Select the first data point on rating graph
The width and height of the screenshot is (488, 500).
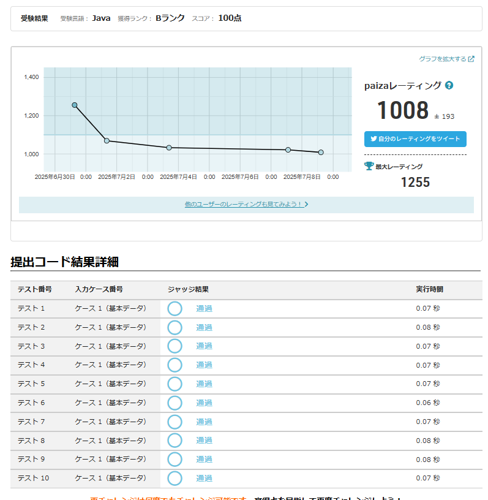tap(75, 105)
